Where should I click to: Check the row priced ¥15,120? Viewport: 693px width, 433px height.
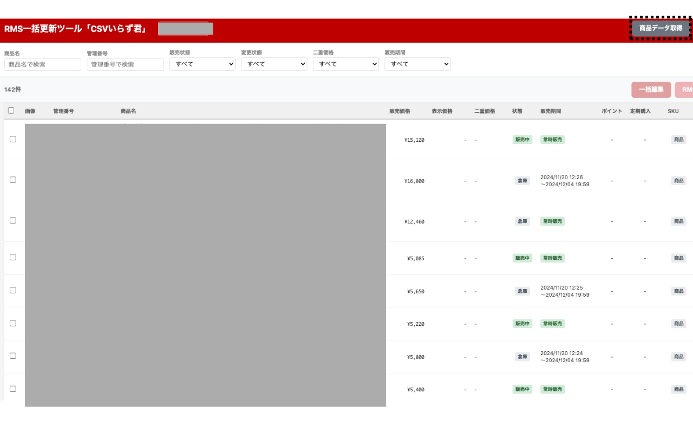[13, 139]
